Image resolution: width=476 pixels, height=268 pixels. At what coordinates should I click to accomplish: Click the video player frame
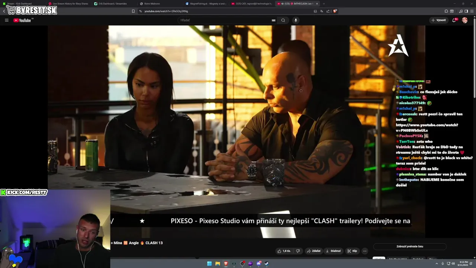click(236, 131)
